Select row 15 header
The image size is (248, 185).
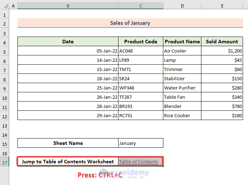pos(5,143)
